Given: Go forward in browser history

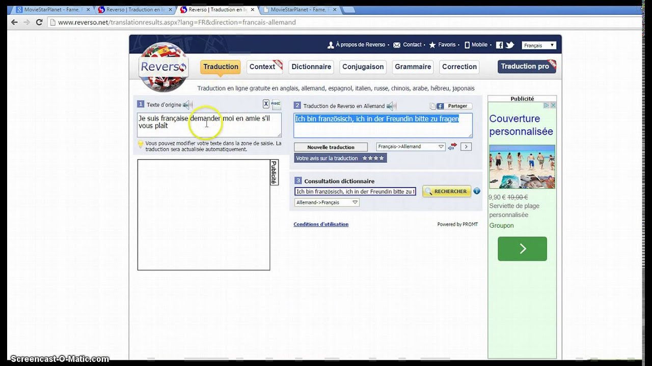Looking at the screenshot, I should (26, 22).
